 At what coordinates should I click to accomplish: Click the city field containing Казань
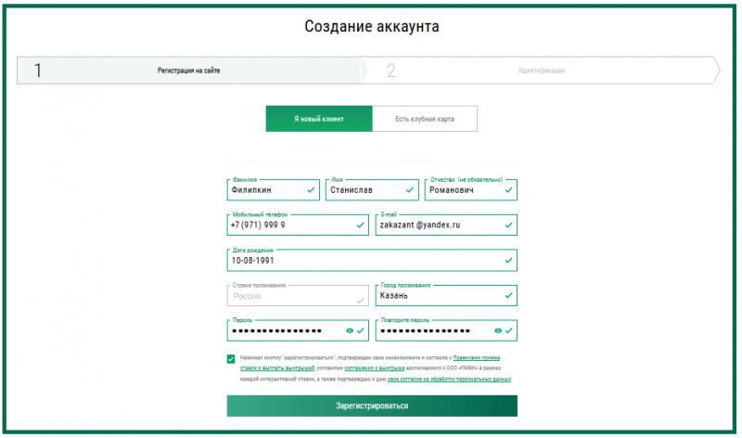pos(446,295)
